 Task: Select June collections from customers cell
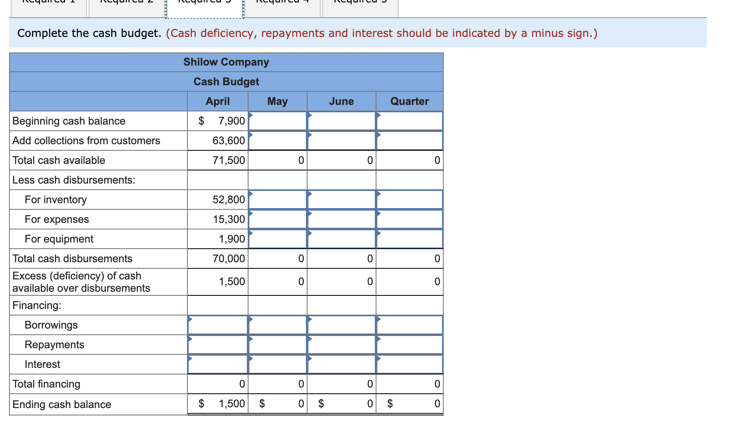pyautogui.click(x=342, y=141)
